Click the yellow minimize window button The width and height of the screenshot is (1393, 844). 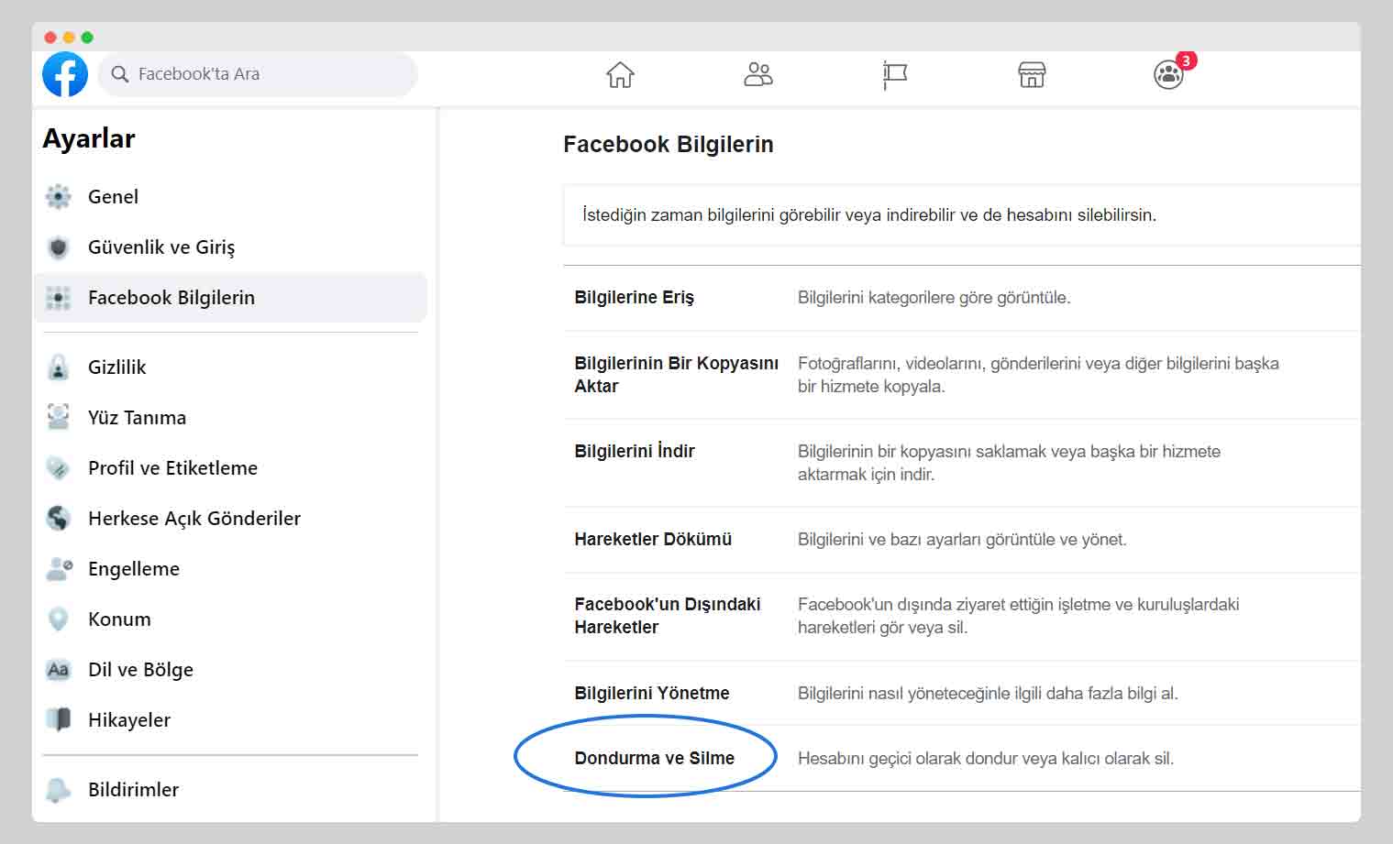pos(69,38)
